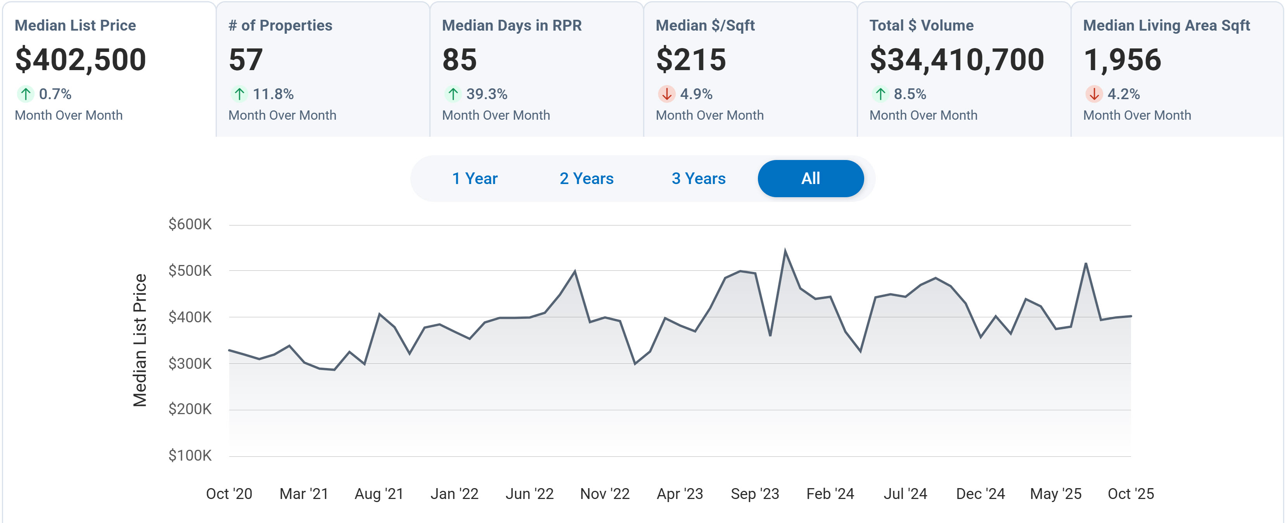The width and height of the screenshot is (1285, 523).
Task: Choose the 2 Years range option
Action: (586, 178)
